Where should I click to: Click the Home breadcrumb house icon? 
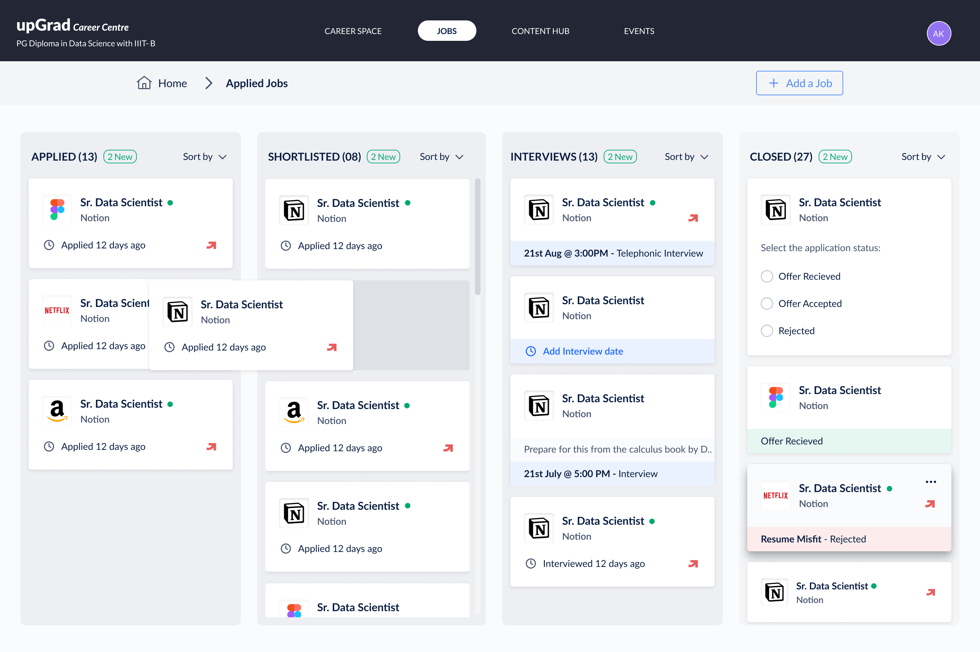144,83
